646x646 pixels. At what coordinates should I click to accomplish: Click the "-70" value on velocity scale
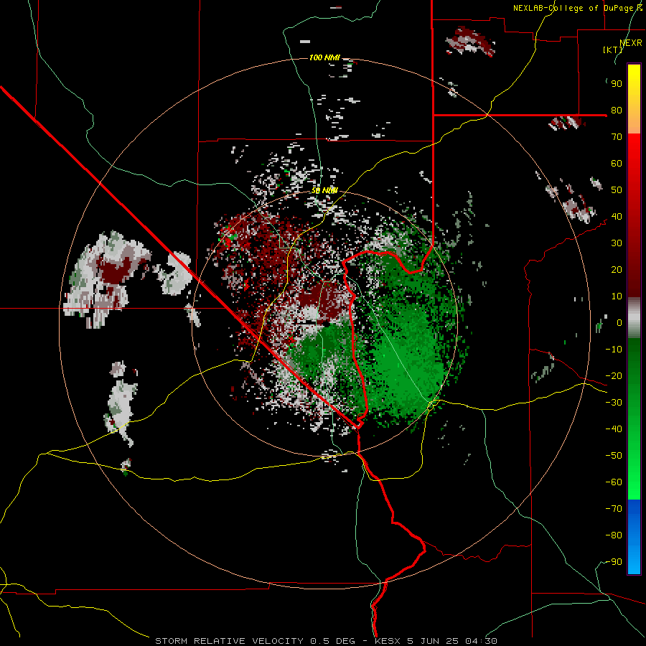pyautogui.click(x=614, y=509)
